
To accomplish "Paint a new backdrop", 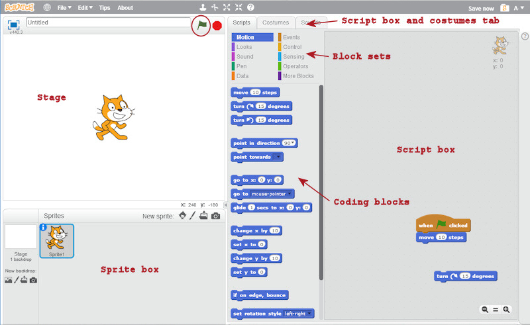I will click(x=16, y=280).
